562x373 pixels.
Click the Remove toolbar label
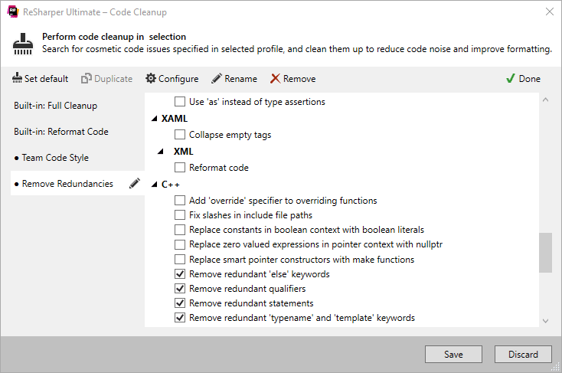[299, 79]
